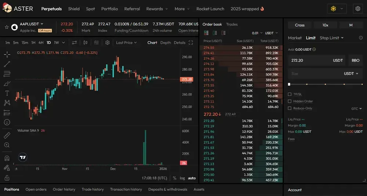Open the BNB chain network selector
Image resolution: width=367 pixels, height=196 pixels.
(x=337, y=9)
